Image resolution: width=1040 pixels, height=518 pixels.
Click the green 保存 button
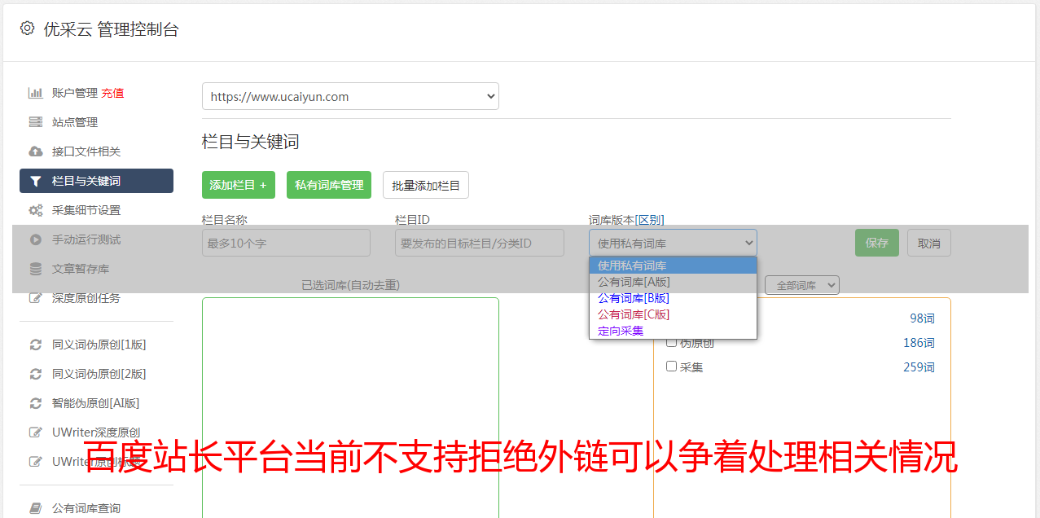pyautogui.click(x=877, y=243)
